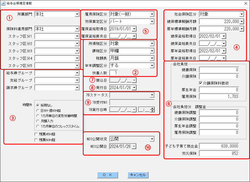Select the 日8H・週40H超 radio option
The width and height of the screenshot is (250, 182).
tap(38, 110)
